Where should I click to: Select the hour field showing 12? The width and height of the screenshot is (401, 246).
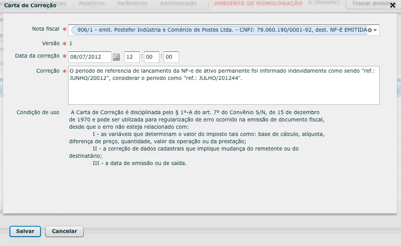tap(132, 57)
